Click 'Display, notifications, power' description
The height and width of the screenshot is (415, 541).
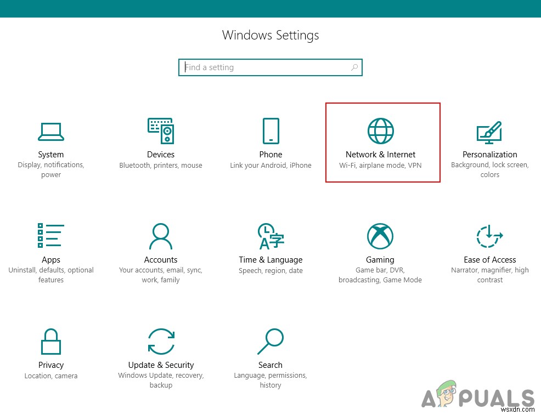click(51, 169)
